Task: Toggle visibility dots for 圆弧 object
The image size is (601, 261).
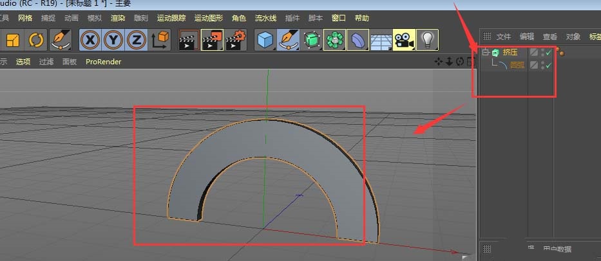Action: [542, 65]
